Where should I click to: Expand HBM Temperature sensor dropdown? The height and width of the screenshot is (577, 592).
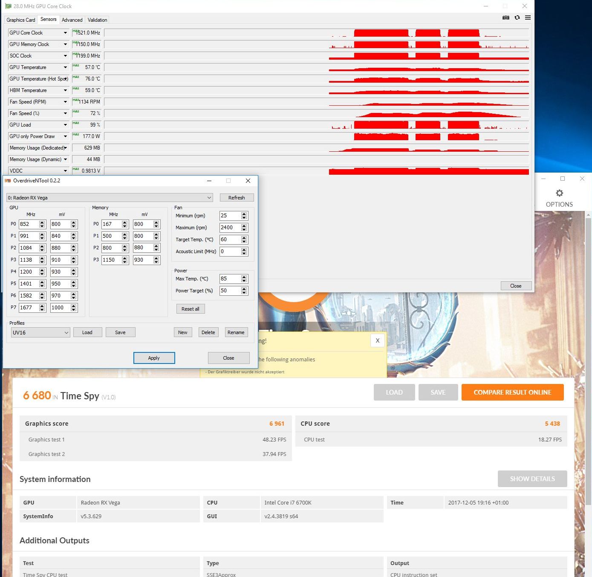pos(65,90)
